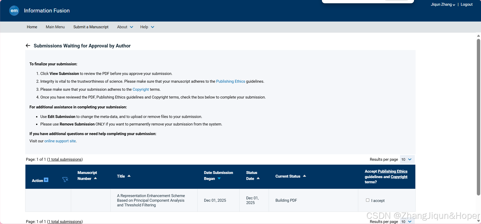The height and width of the screenshot is (224, 481).
Task: Expand the Help menu
Action: [147, 27]
